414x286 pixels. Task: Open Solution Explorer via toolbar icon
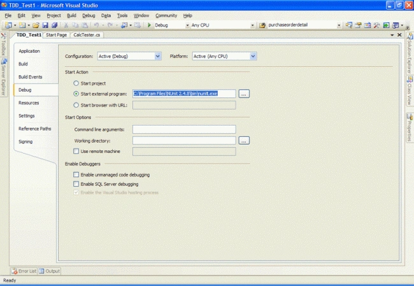click(349, 25)
